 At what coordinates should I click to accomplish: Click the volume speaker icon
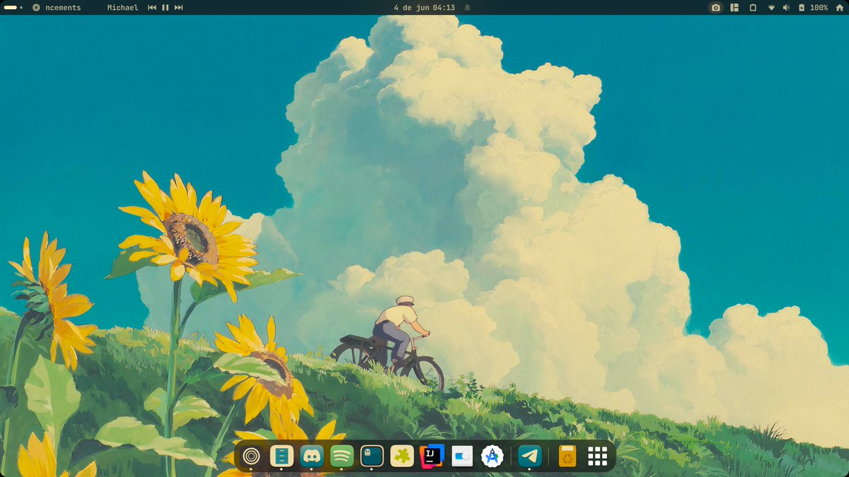787,7
